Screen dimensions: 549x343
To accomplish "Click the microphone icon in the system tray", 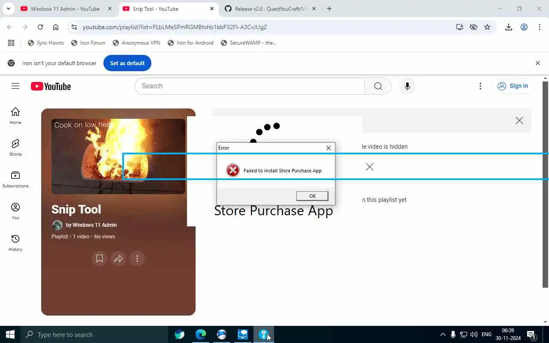I will click(453, 334).
